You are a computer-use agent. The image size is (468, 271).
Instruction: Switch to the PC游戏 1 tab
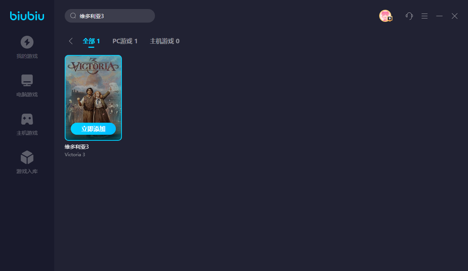(x=125, y=41)
